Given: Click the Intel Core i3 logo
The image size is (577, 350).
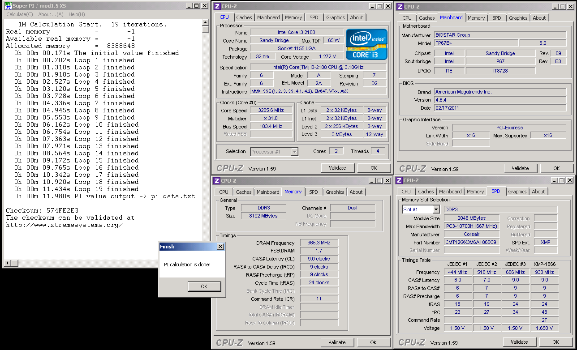Looking at the screenshot, I should tap(366, 44).
